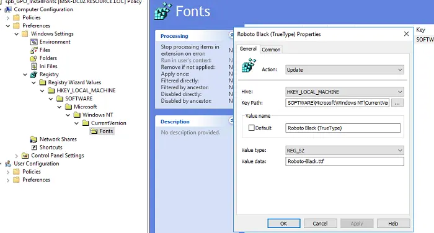Image resolution: width=434 pixels, height=233 pixels.
Task: Click Preferences folder icon under Computer Configuration
Action: [x=17, y=26]
